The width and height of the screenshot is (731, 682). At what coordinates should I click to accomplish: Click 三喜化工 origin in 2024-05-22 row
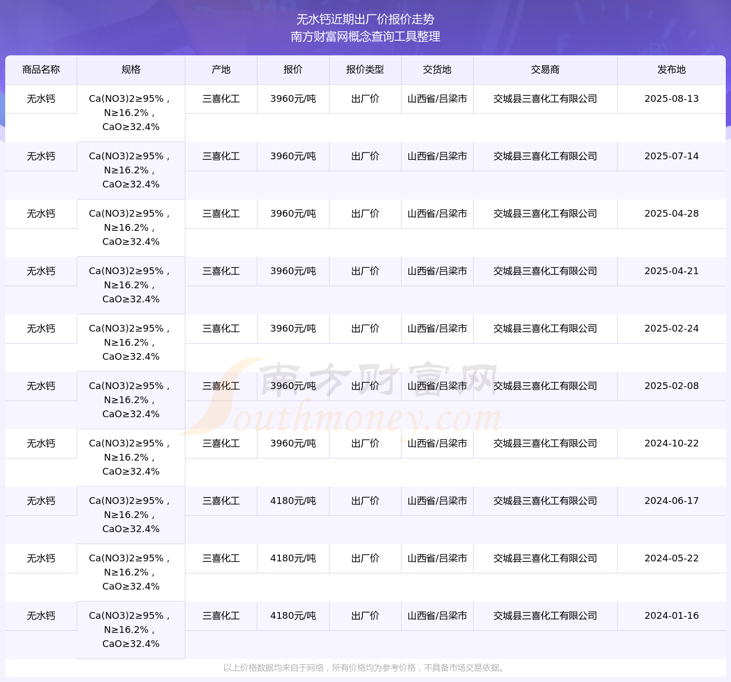point(221,558)
